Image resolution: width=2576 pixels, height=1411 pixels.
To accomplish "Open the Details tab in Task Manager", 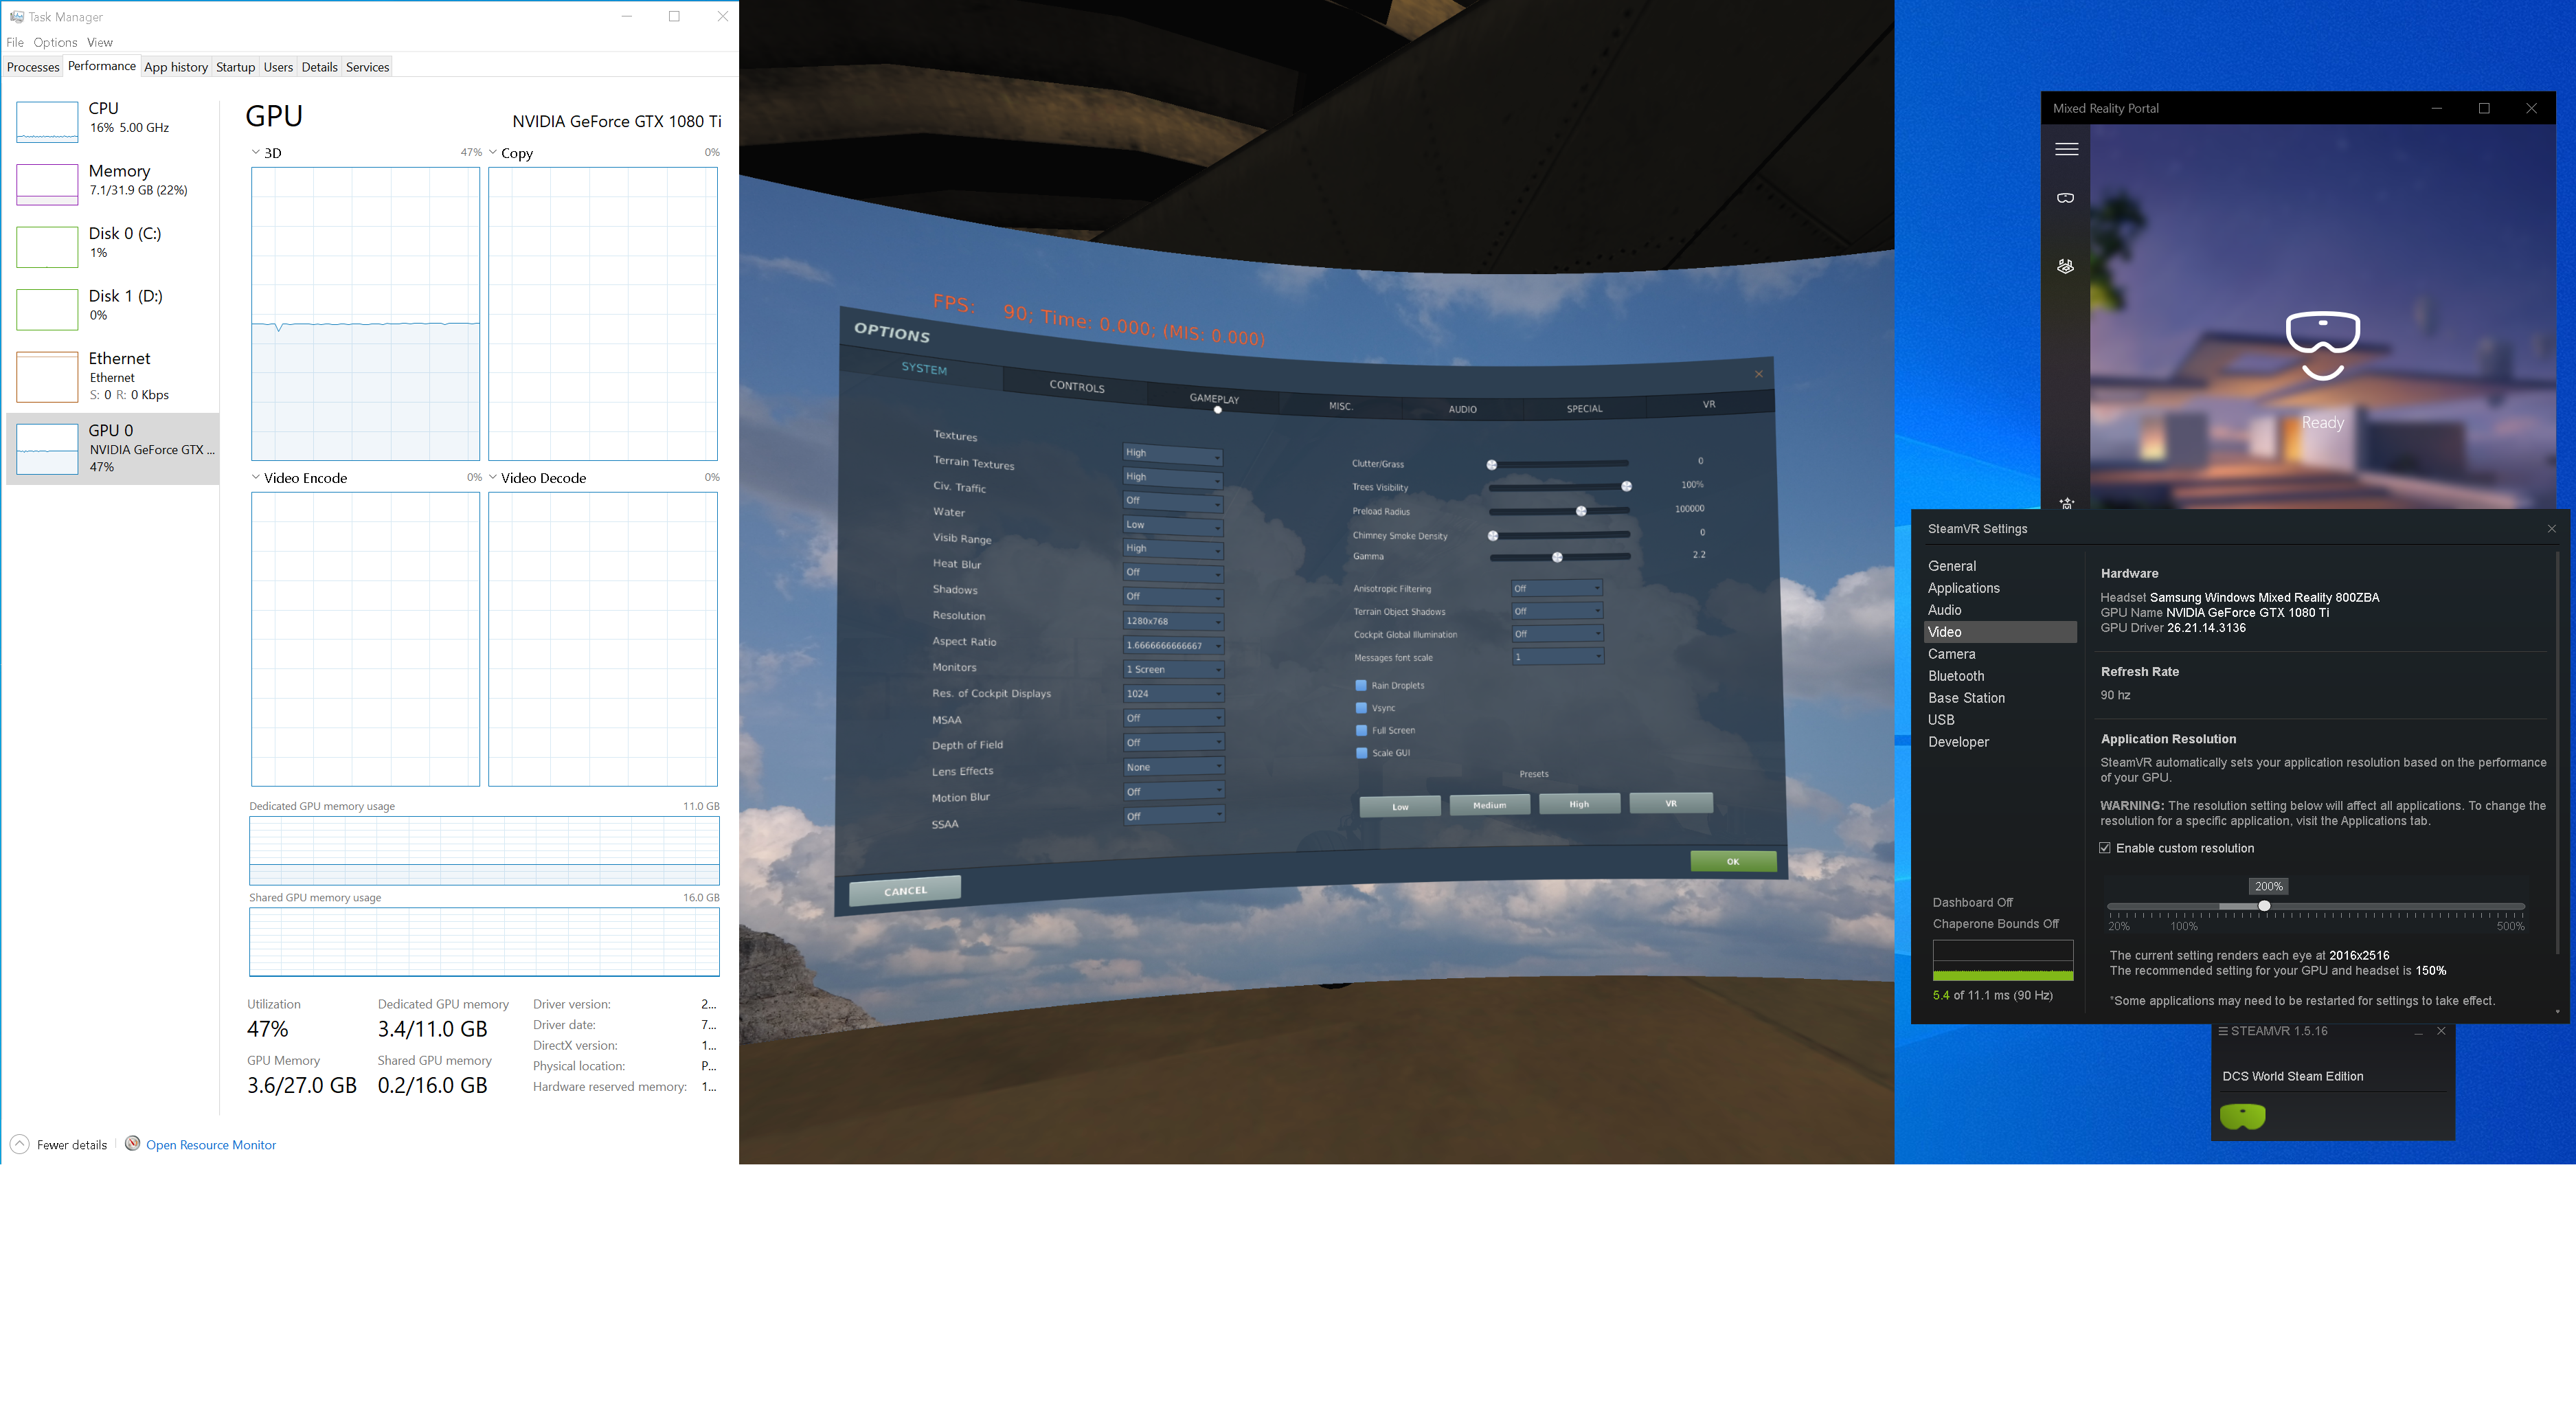I will tap(319, 67).
